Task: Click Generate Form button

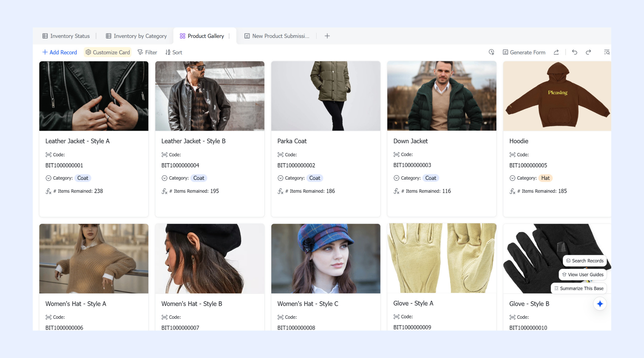Action: pos(524,52)
